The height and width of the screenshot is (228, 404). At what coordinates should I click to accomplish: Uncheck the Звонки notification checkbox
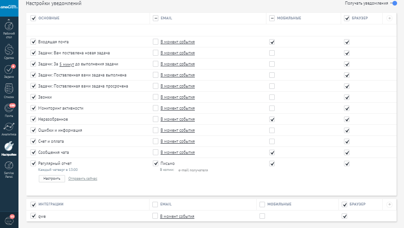pyautogui.click(x=33, y=97)
